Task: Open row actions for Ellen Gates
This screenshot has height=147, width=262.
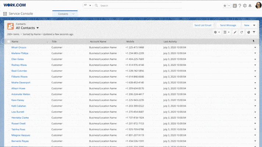Action: (255, 59)
